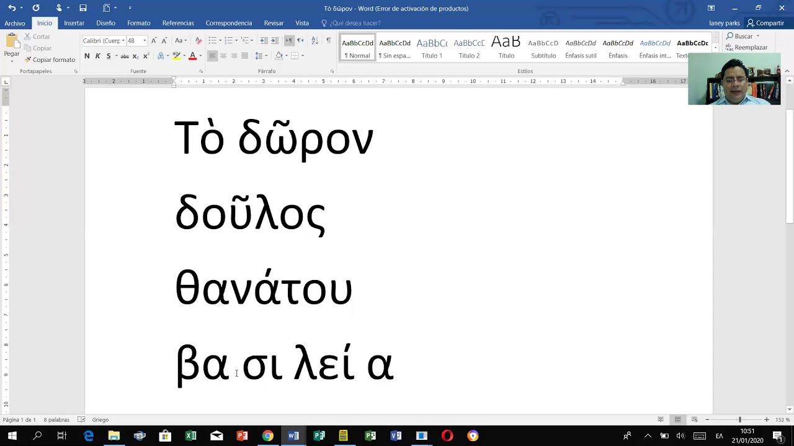
Task: Toggle left-to-right text direction button
Action: 289,40
